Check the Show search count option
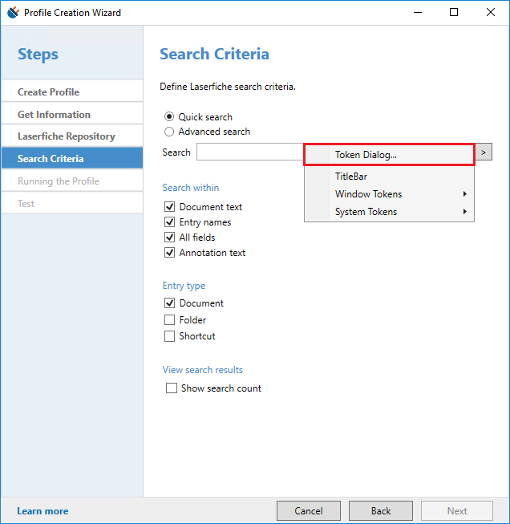This screenshot has width=510, height=524. 172,388
